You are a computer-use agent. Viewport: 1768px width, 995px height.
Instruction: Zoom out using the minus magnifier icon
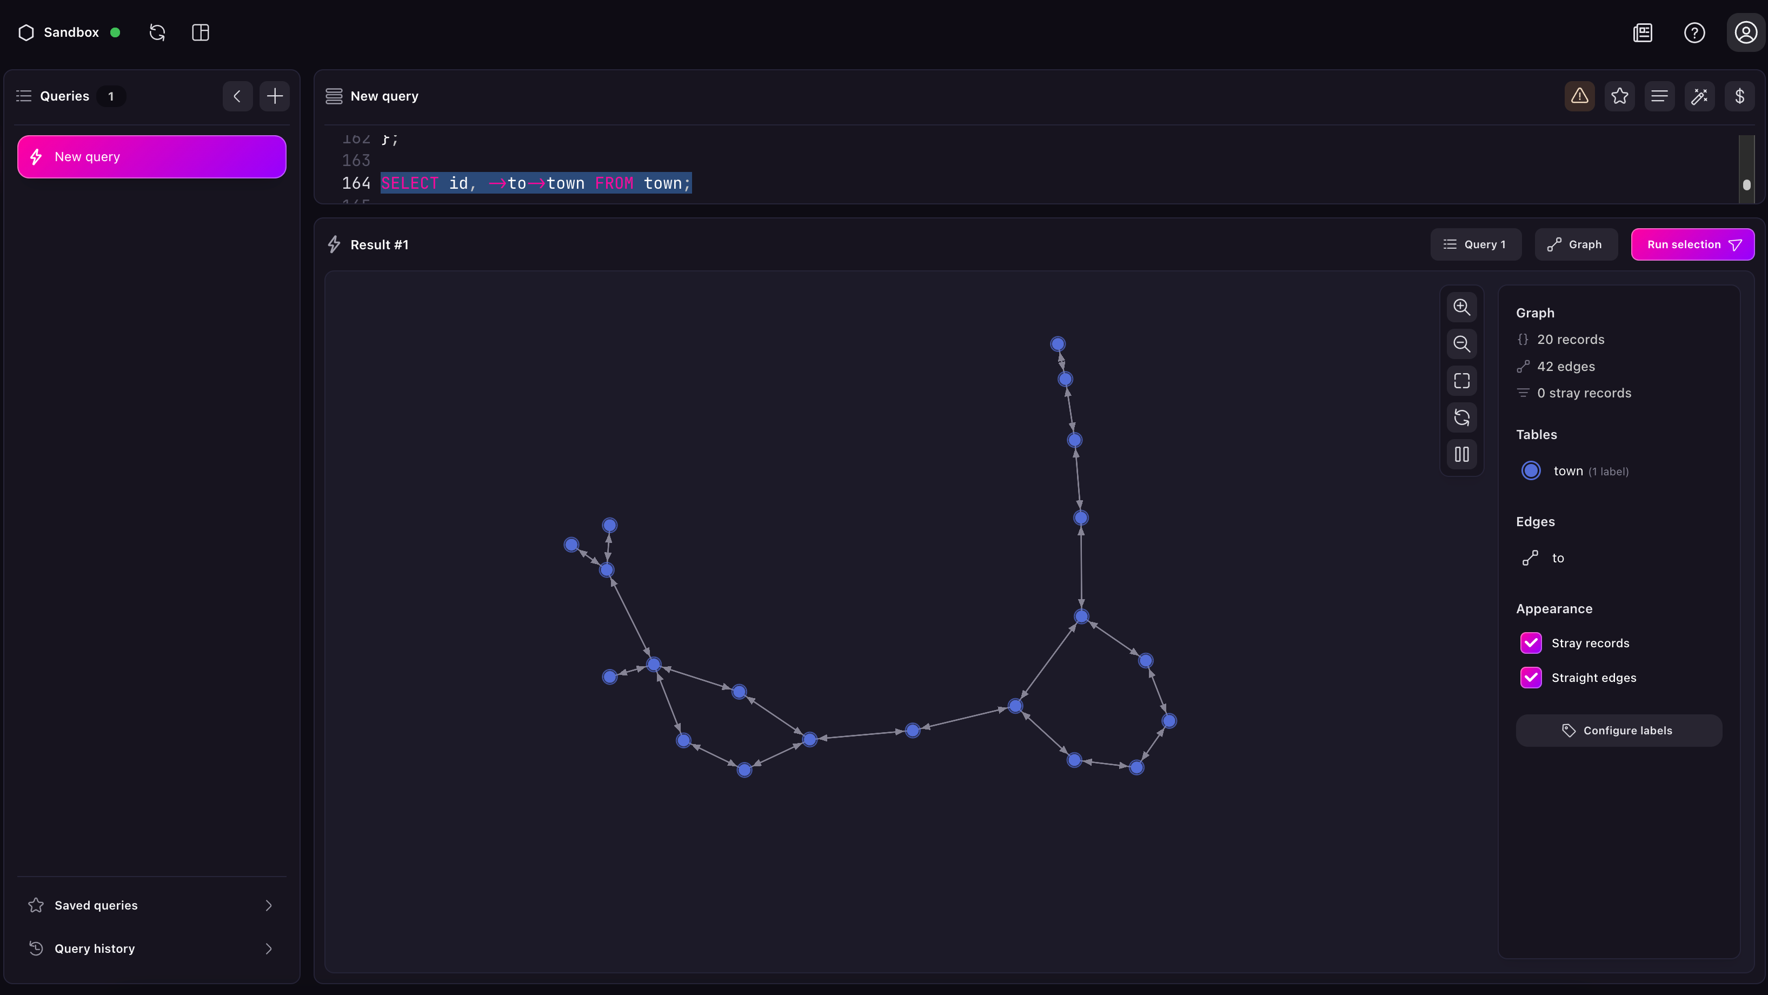(x=1462, y=344)
